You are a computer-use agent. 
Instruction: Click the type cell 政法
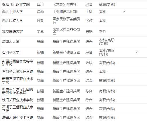[89, 63]
